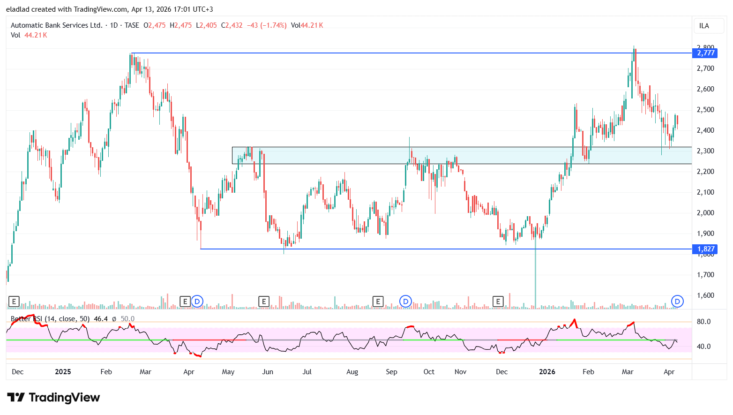The width and height of the screenshot is (733, 415).
Task: Click the 80.0 RSI axis label
Action: tap(703, 322)
